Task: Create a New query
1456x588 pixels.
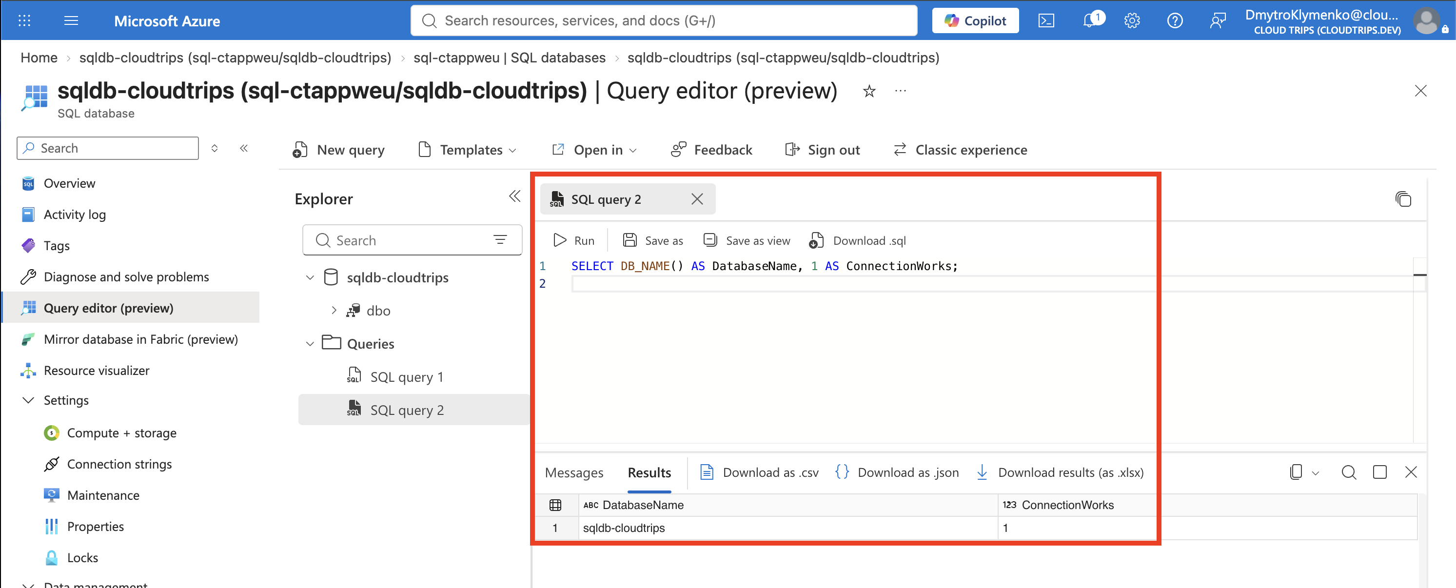Action: 338,150
